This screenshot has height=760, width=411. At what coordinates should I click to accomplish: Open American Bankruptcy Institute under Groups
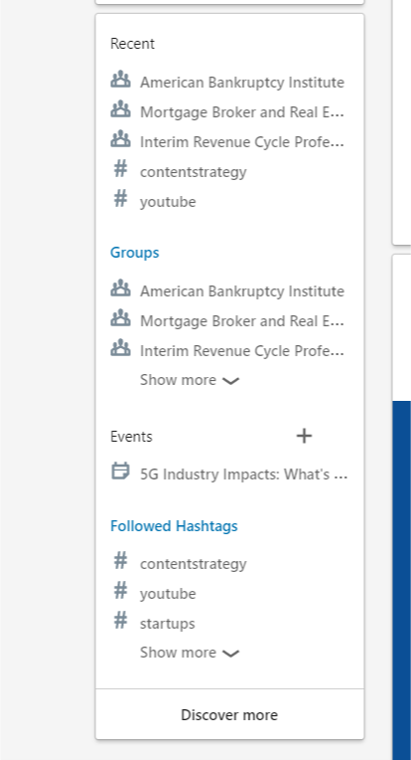tap(242, 291)
